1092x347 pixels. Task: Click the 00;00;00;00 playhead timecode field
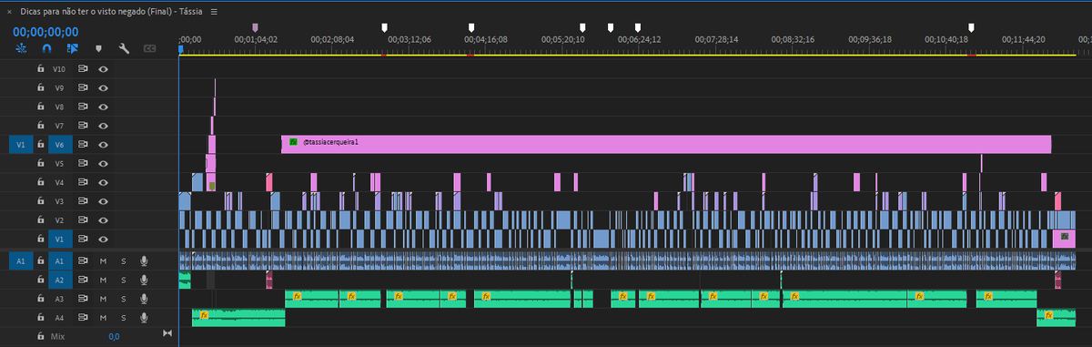click(45, 31)
